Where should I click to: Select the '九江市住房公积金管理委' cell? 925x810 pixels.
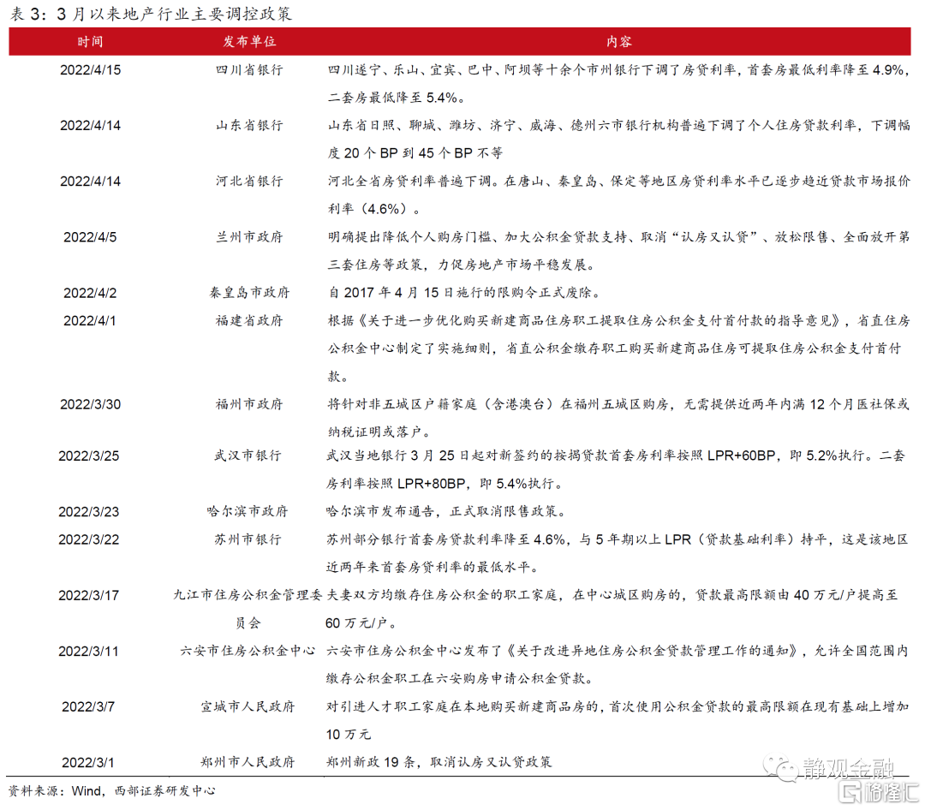(248, 595)
